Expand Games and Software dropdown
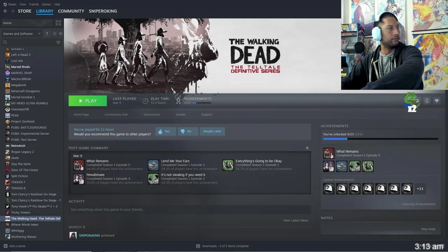This screenshot has width=448, height=252. tap(22, 34)
